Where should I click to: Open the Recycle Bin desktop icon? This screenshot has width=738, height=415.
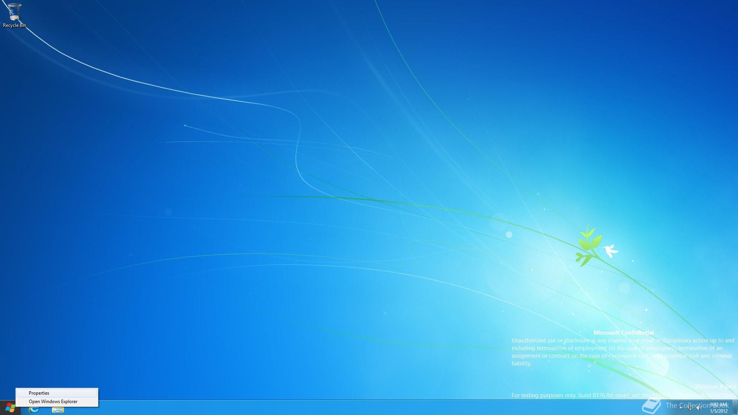coord(14,12)
